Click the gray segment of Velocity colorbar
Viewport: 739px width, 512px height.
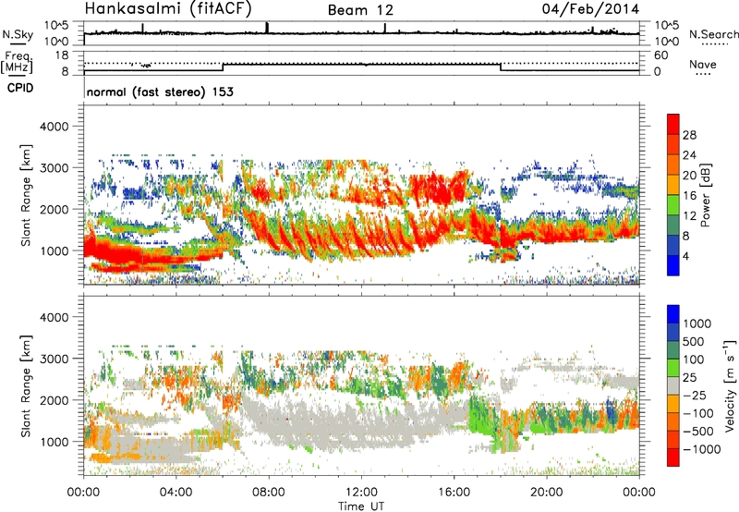click(673, 385)
